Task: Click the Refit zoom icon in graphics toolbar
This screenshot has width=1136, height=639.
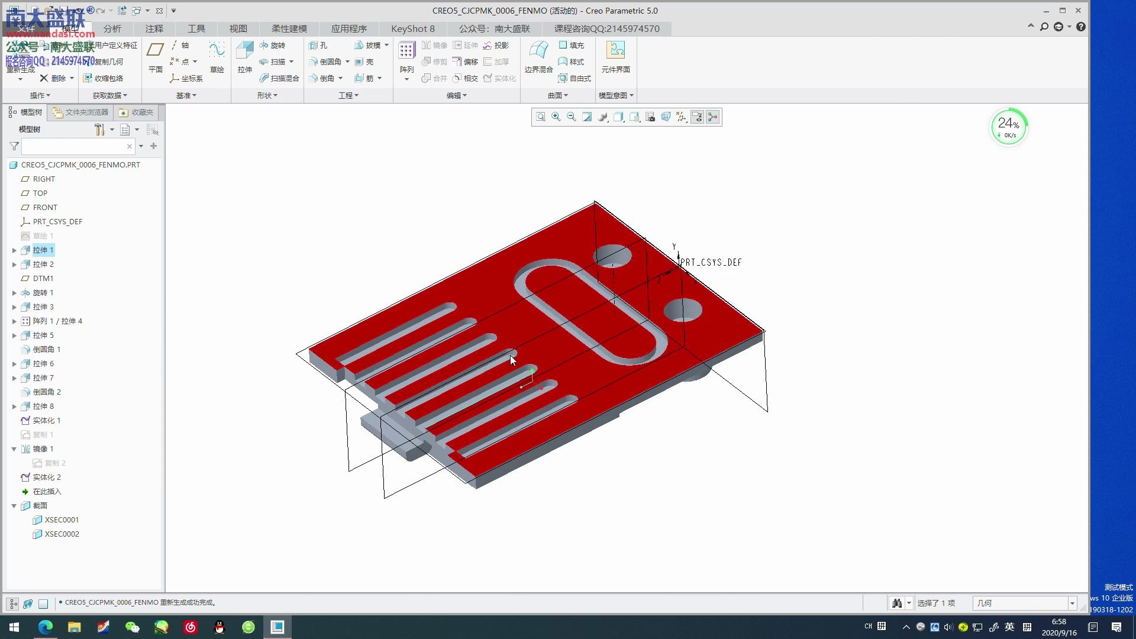Action: (x=541, y=117)
